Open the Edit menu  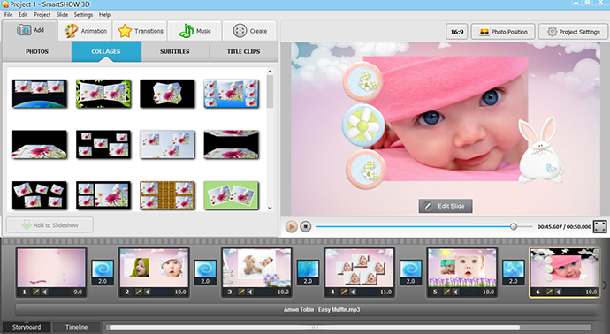pos(23,15)
